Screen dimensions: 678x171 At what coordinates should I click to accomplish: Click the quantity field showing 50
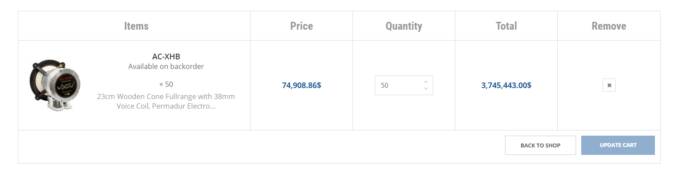403,85
